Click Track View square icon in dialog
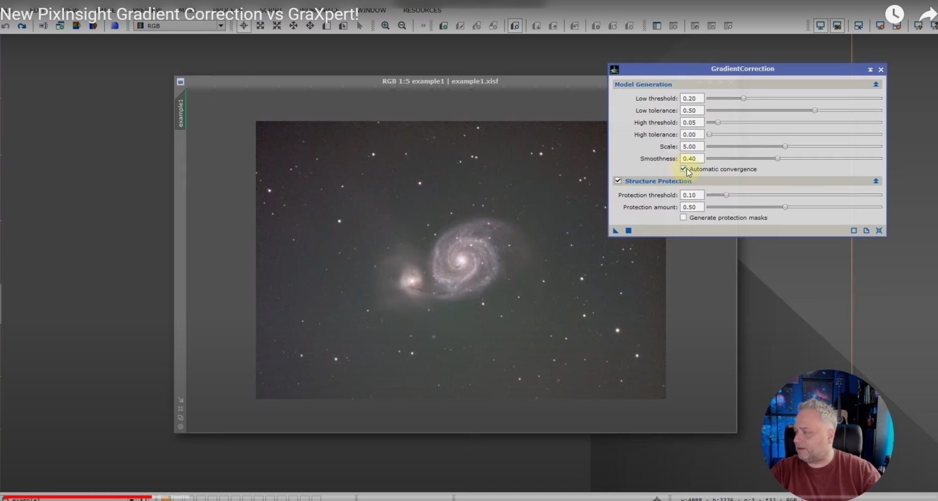This screenshot has width=938, height=501. [x=854, y=230]
